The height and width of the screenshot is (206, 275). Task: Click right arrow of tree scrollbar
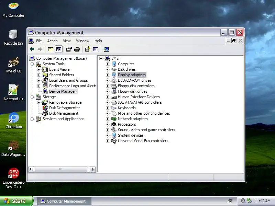point(92,169)
